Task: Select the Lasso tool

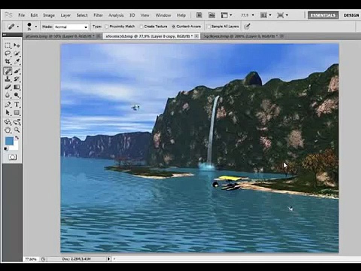Action: pos(8,53)
